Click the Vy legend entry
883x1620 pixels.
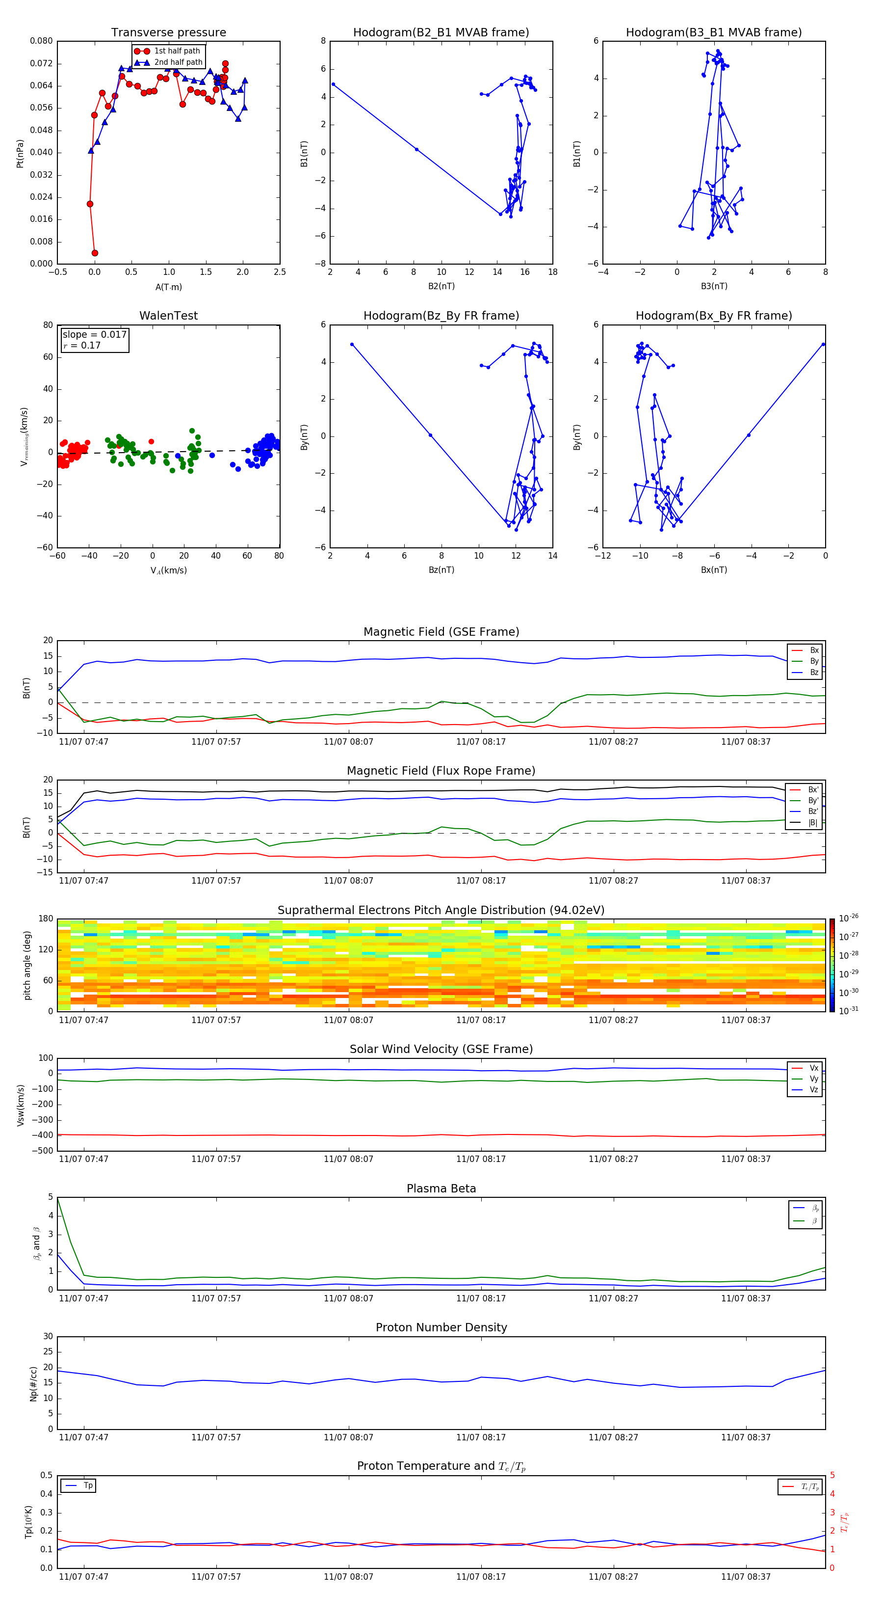(x=805, y=1079)
